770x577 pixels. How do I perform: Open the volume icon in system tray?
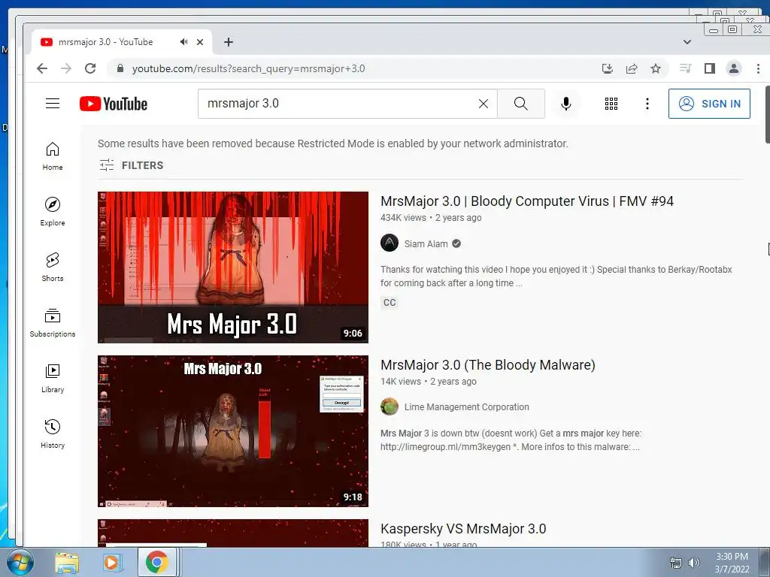[694, 563]
